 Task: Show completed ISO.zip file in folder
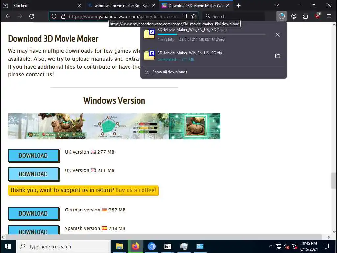point(278,56)
